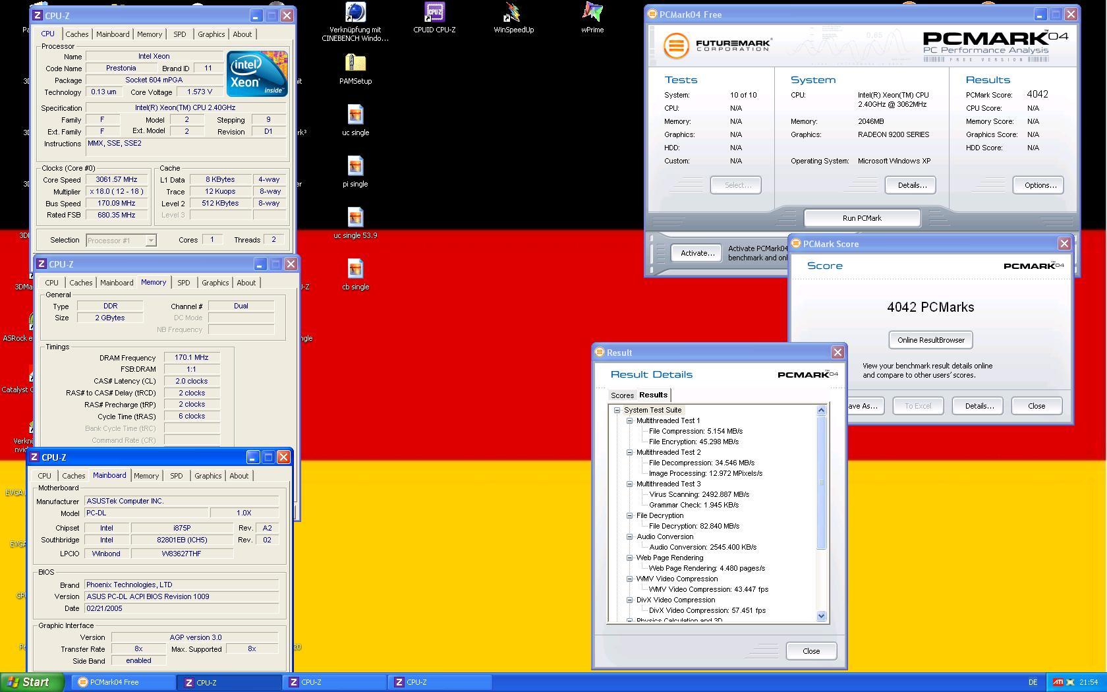
Task: Click the PCMark04 Free title bar icon
Action: [x=652, y=14]
